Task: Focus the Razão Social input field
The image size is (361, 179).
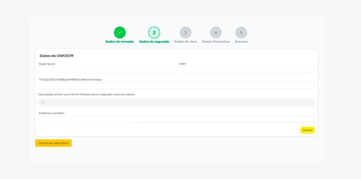Action: pyautogui.click(x=106, y=70)
